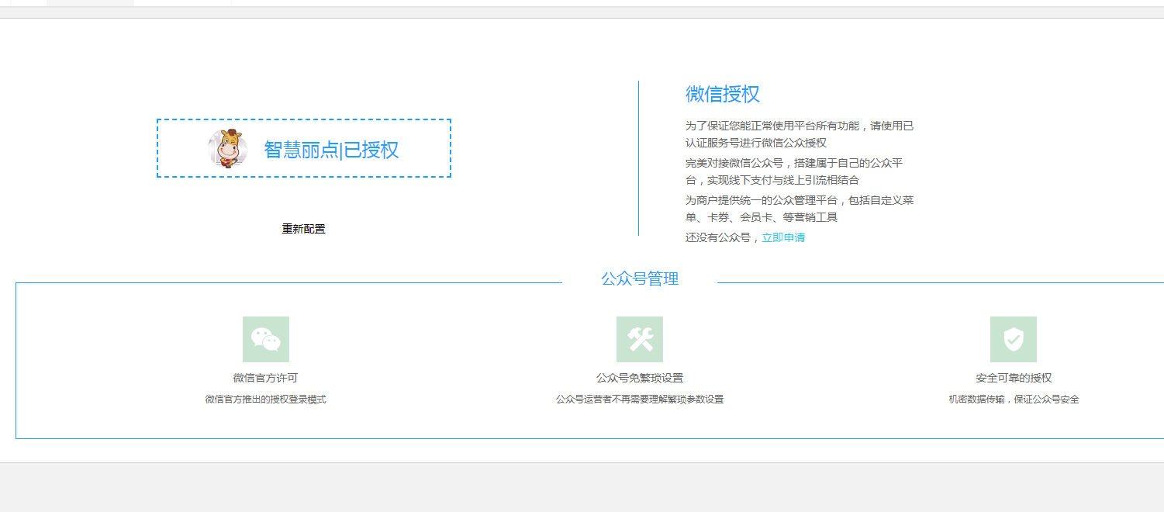Image resolution: width=1164 pixels, height=512 pixels.
Task: Click the wrench and hammer tools icon
Action: [x=640, y=339]
